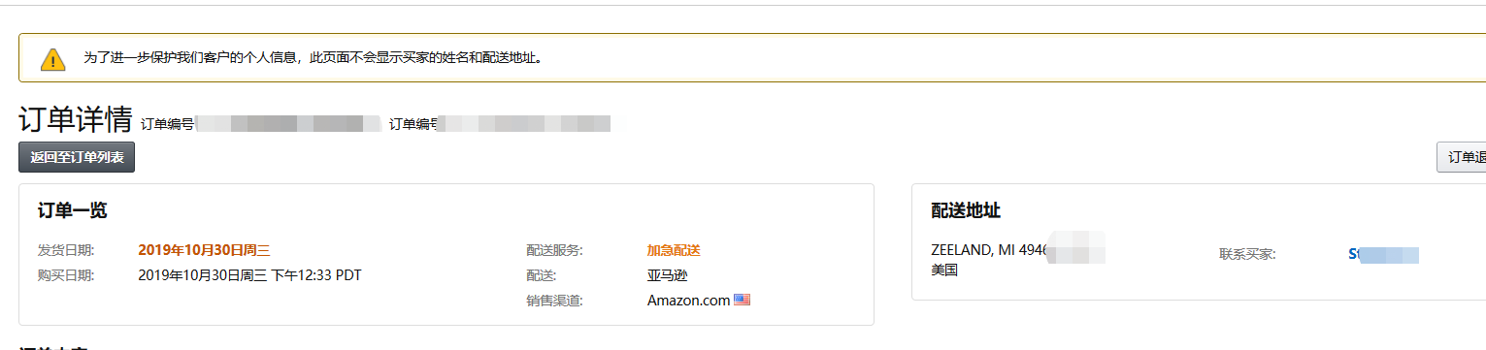Click the privacy notice text in yellow banner
The height and width of the screenshot is (350, 1486).
313,58
